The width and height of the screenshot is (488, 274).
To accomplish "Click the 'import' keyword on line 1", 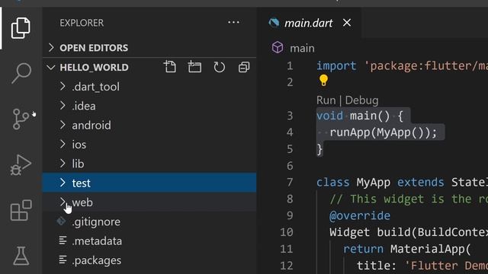I will point(336,66).
